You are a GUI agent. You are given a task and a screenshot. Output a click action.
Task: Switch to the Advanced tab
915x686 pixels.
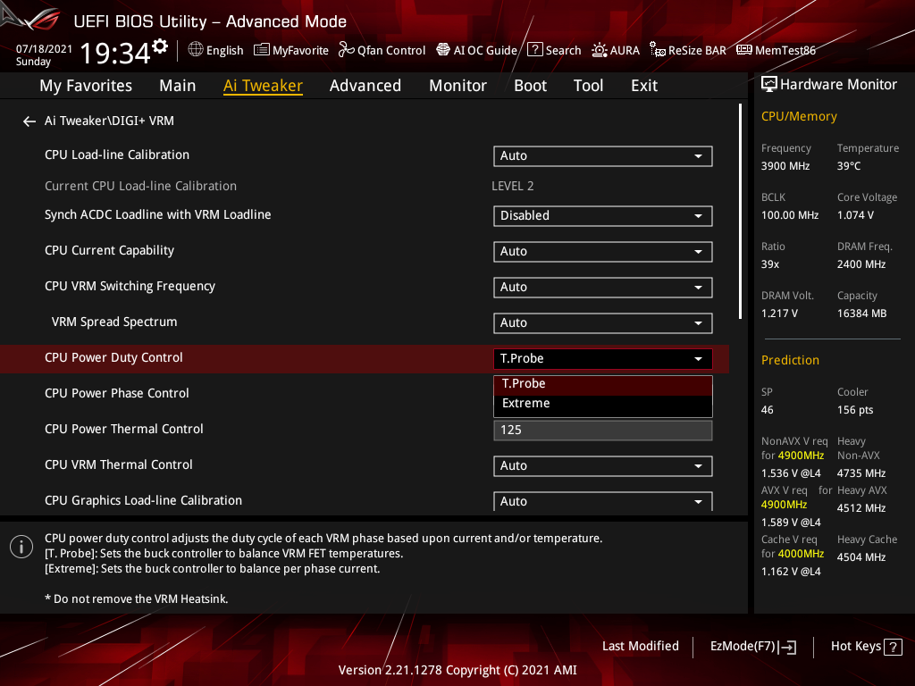pos(365,85)
